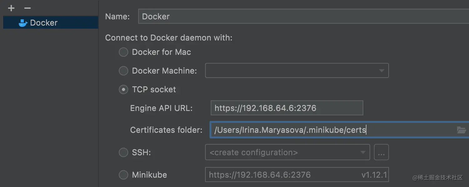Choose the Docker Machine radio option
The height and width of the screenshot is (187, 469).
[124, 71]
